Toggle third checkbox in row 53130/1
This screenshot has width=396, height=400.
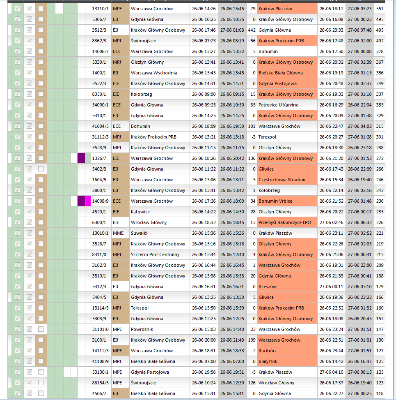[41, 372]
